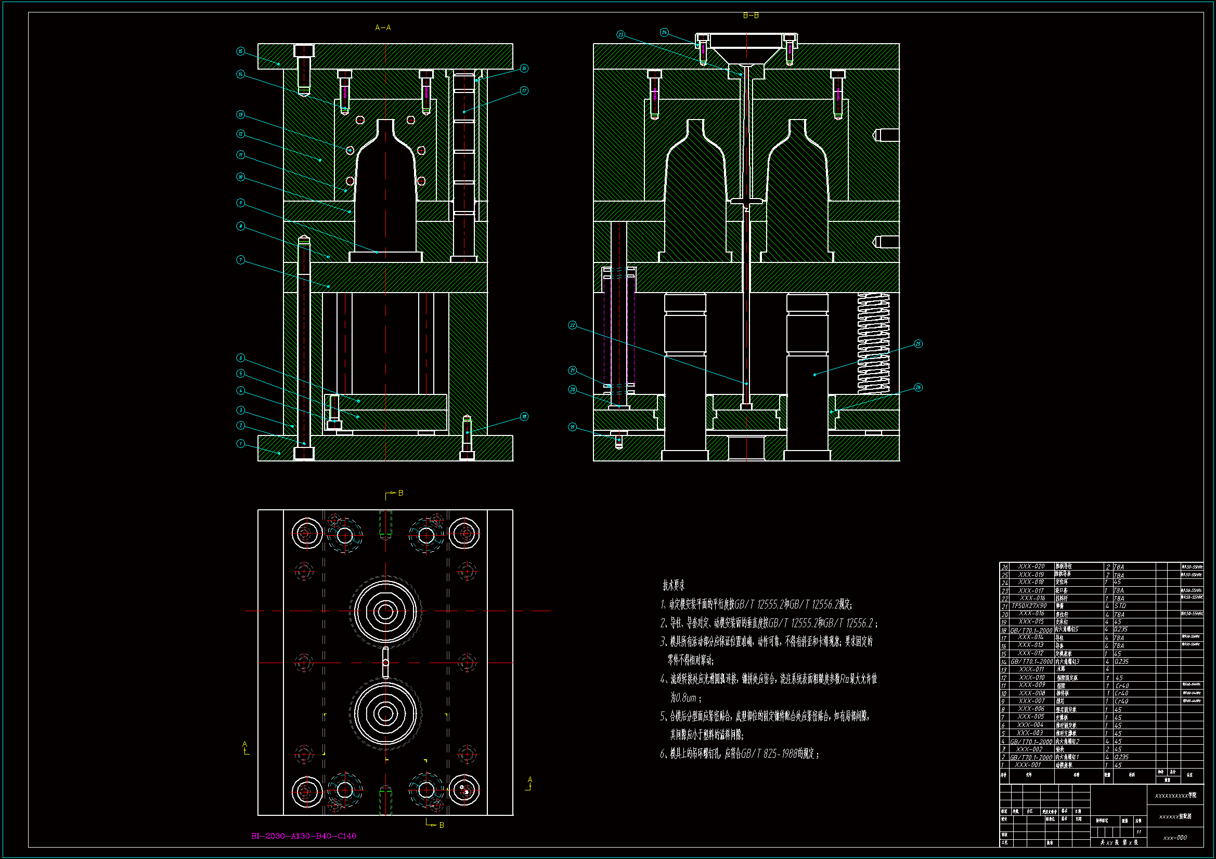Screen dimensions: 1216x859
Task: Click part balloon number 25
Action: 918,344
